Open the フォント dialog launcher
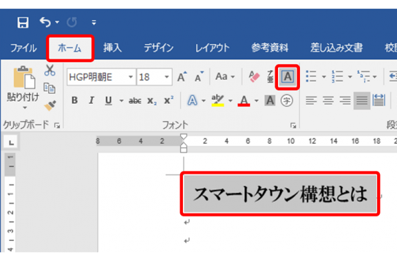 coord(293,126)
